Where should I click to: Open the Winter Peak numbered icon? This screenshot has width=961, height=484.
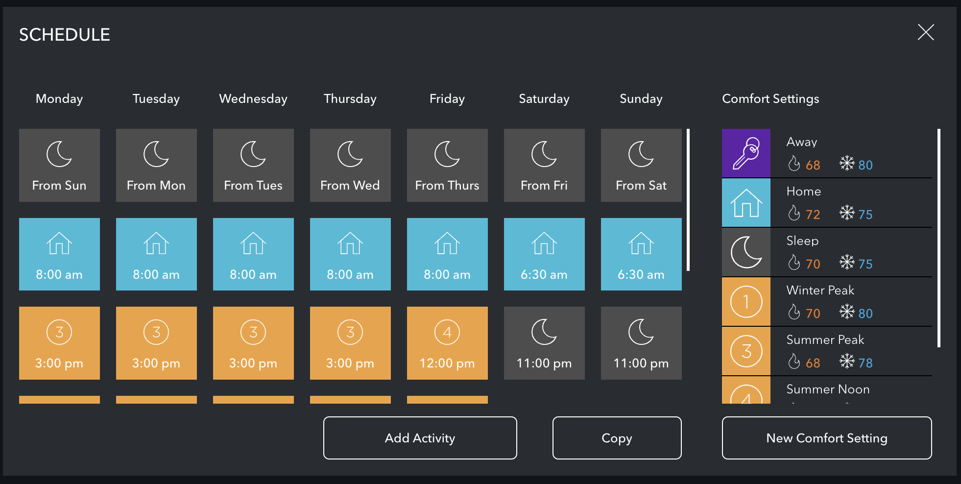746,302
